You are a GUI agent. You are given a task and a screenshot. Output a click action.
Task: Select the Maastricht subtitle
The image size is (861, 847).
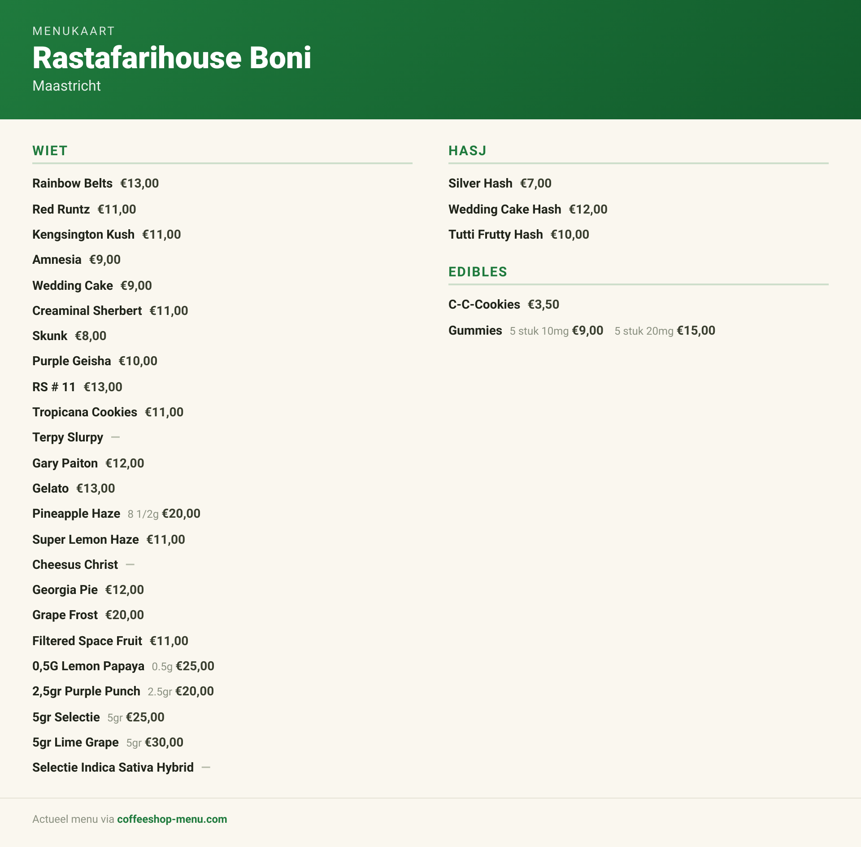(x=66, y=86)
